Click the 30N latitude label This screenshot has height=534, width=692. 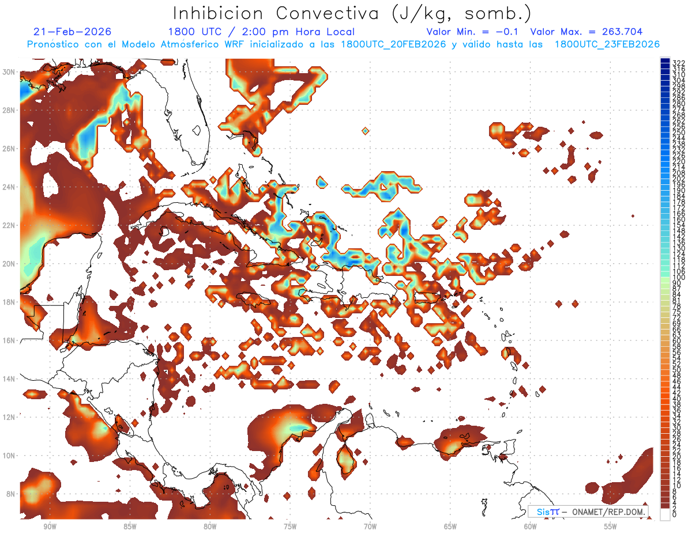[9, 72]
